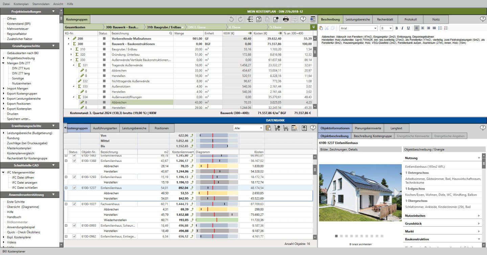Click the Undo arrow icon in toolbar

point(232,19)
